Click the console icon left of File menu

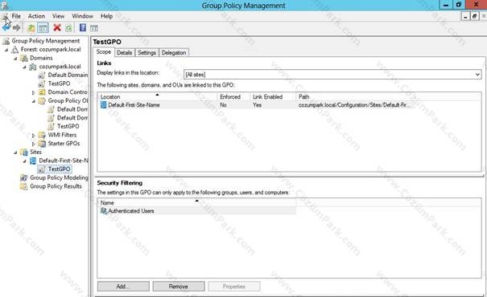5,16
